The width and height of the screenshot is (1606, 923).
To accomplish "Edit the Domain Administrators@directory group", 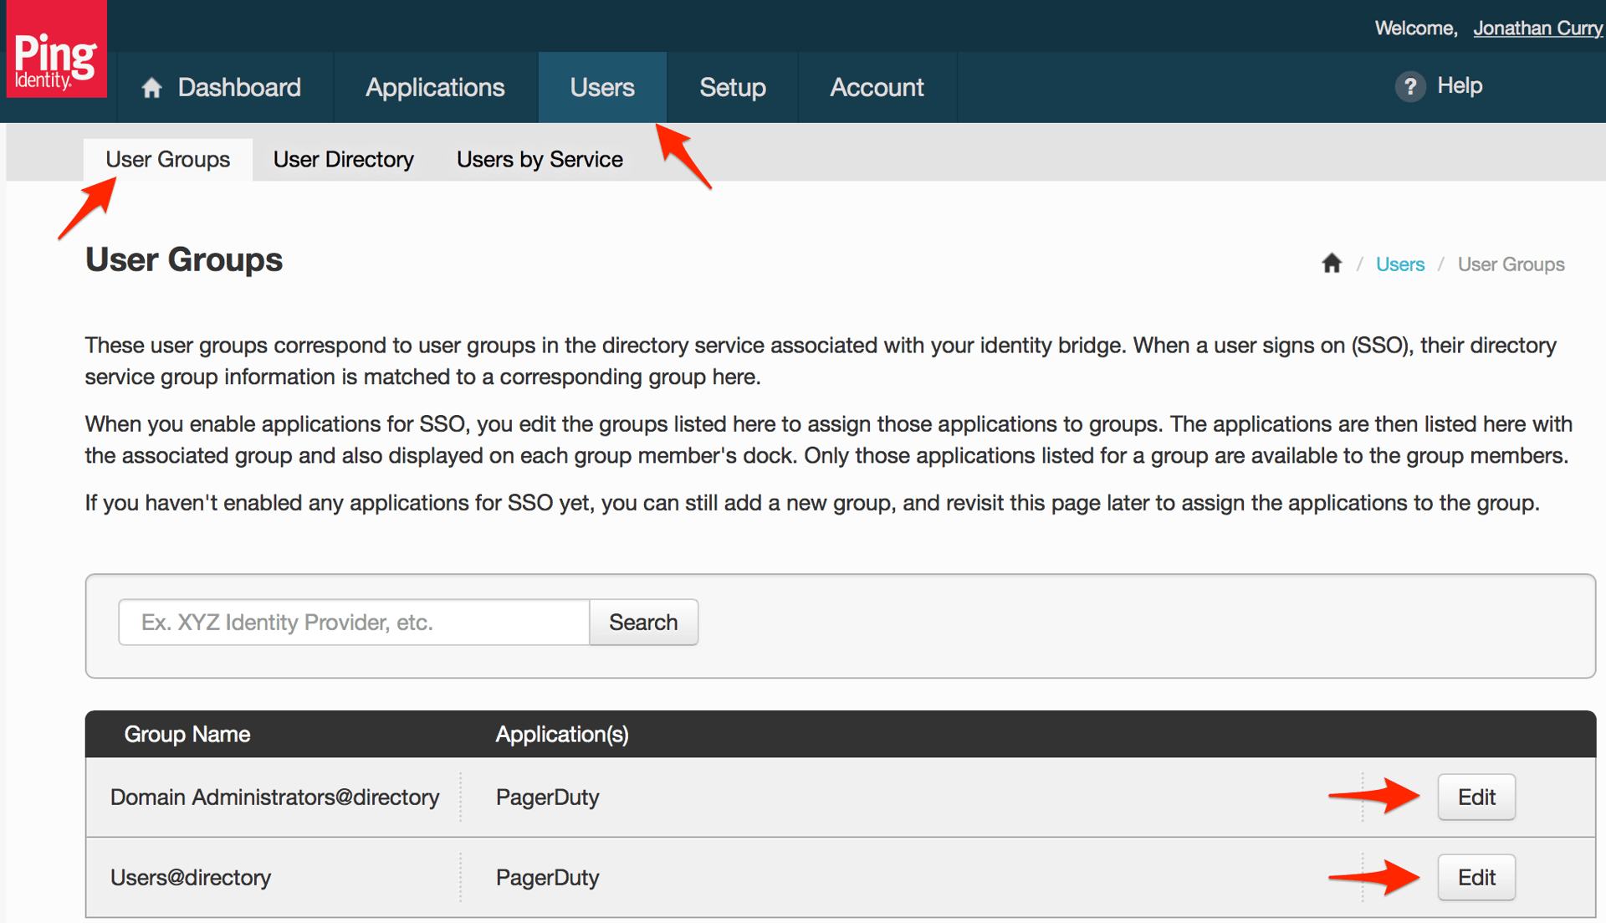I will tap(1476, 797).
